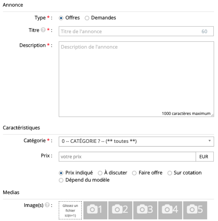
Task: Click the Catégorie dropdown arrow
Action: 210,141
